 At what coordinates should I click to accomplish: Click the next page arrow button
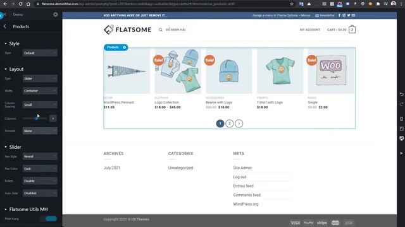point(239,124)
